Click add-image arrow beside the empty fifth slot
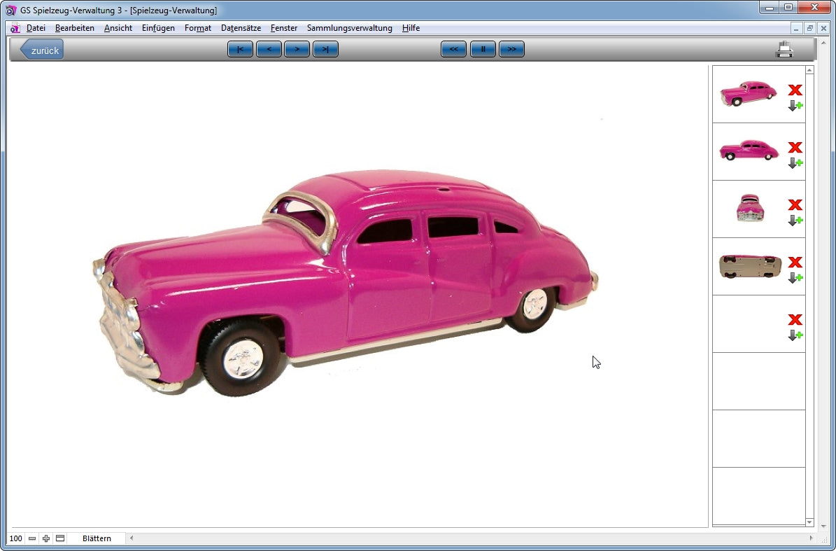 795,335
